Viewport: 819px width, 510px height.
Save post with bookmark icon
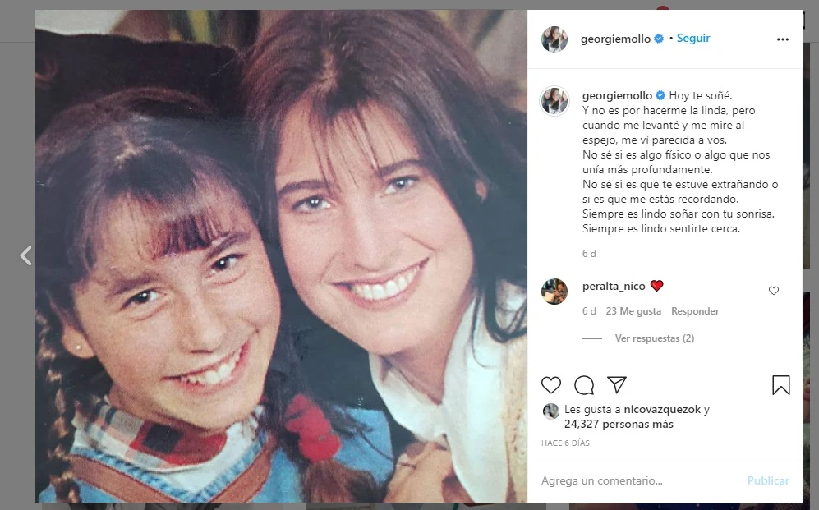(780, 385)
